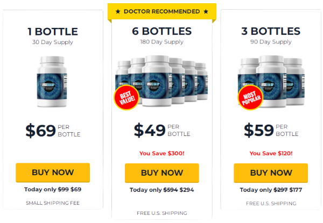Image resolution: width=323 pixels, height=223 pixels.
Task: Click the red Best Value badge
Action: (127, 97)
